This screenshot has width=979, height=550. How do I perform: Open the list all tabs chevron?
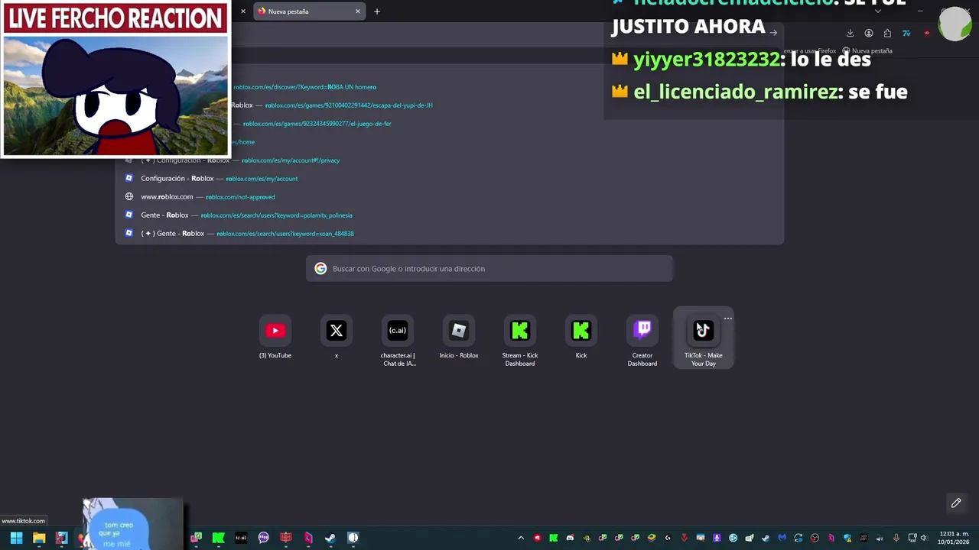click(x=878, y=11)
